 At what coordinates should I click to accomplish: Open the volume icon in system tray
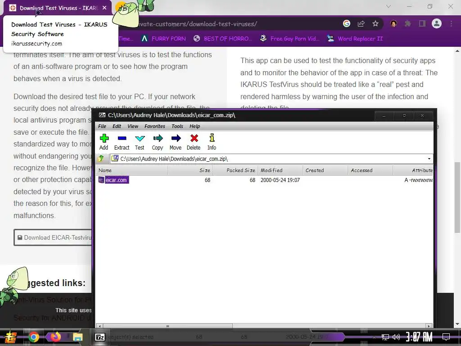(x=396, y=337)
